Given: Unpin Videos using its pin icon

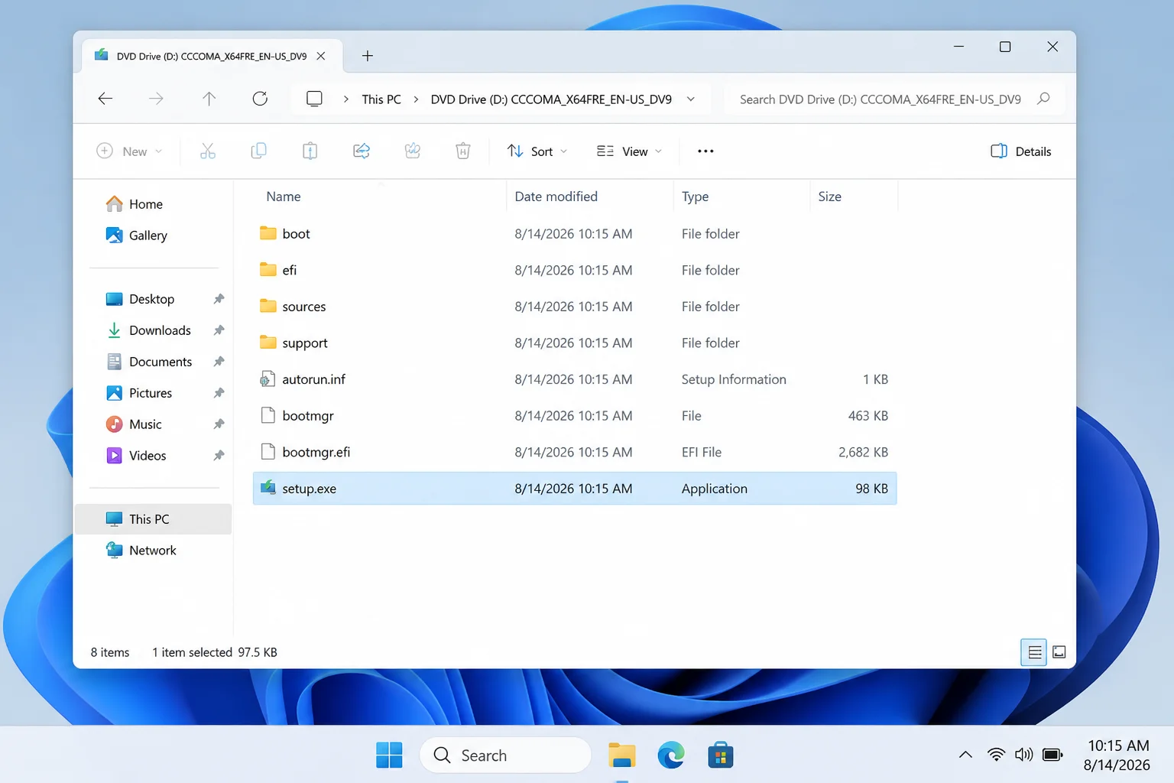Looking at the screenshot, I should coord(219,456).
